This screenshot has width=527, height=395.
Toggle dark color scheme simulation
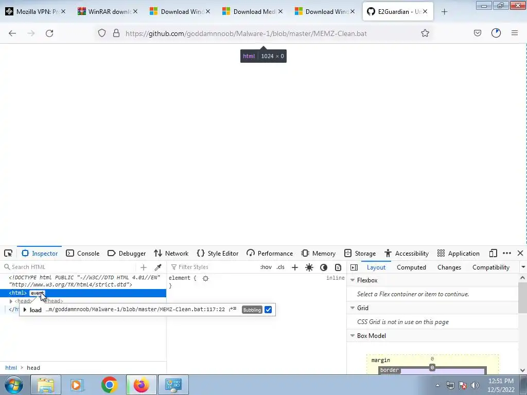[x=324, y=267]
